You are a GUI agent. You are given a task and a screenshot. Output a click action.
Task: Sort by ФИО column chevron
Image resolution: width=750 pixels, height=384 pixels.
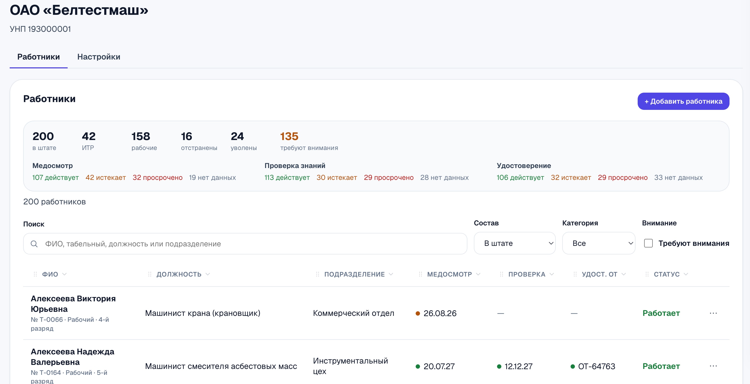click(x=65, y=274)
